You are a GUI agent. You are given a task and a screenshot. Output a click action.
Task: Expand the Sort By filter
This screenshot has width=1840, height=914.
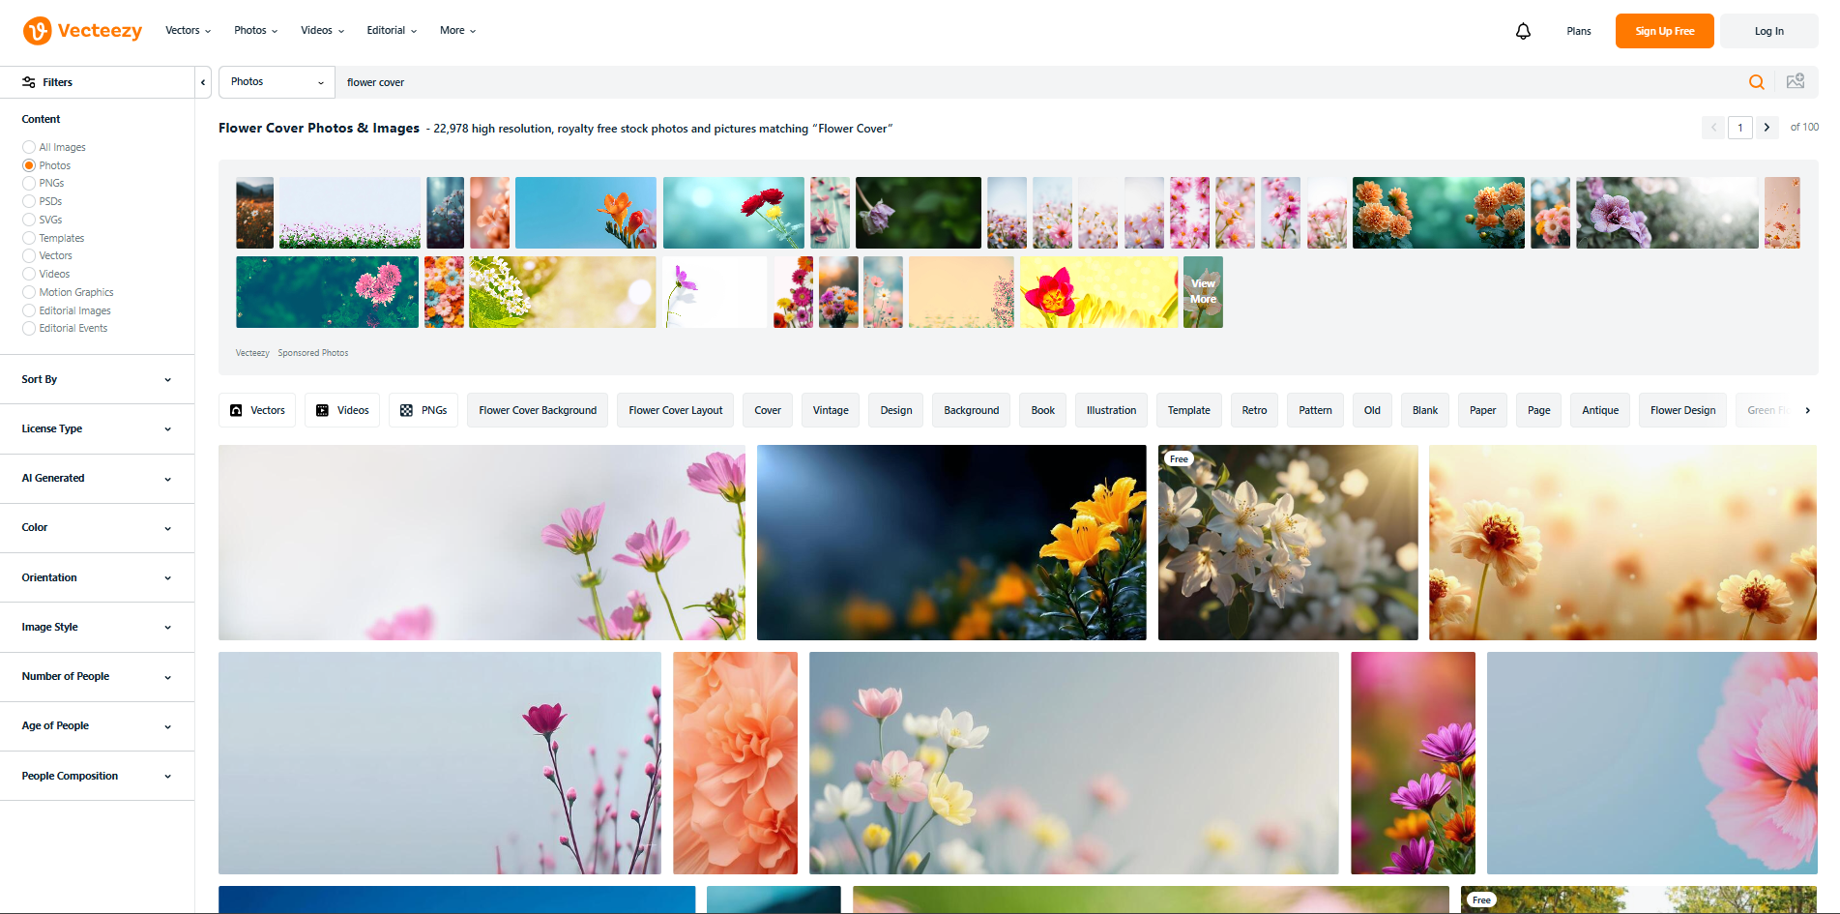(x=97, y=379)
